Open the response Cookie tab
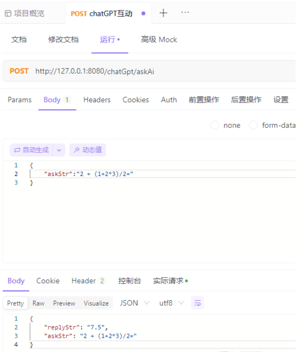The width and height of the screenshot is (298, 352). pyautogui.click(x=48, y=281)
